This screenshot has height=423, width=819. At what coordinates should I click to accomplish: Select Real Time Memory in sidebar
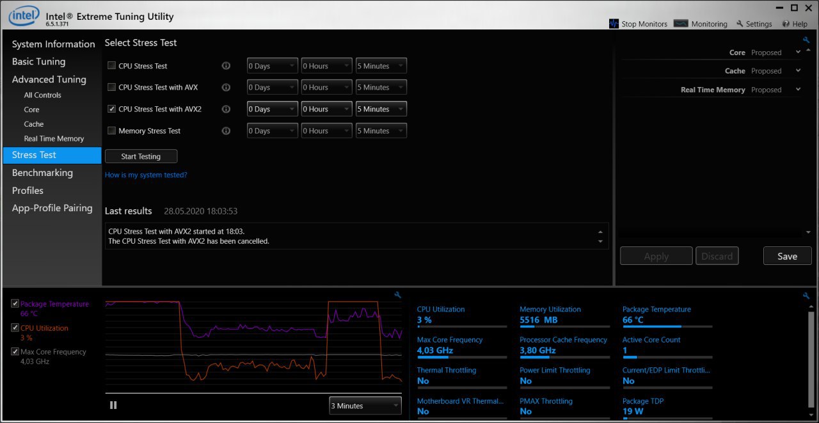(x=54, y=139)
